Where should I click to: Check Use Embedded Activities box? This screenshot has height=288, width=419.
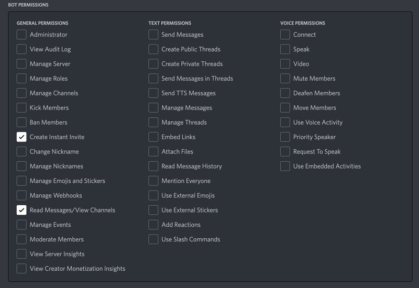click(x=285, y=166)
